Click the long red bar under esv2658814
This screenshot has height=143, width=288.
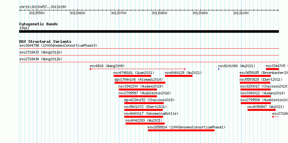point(181,130)
